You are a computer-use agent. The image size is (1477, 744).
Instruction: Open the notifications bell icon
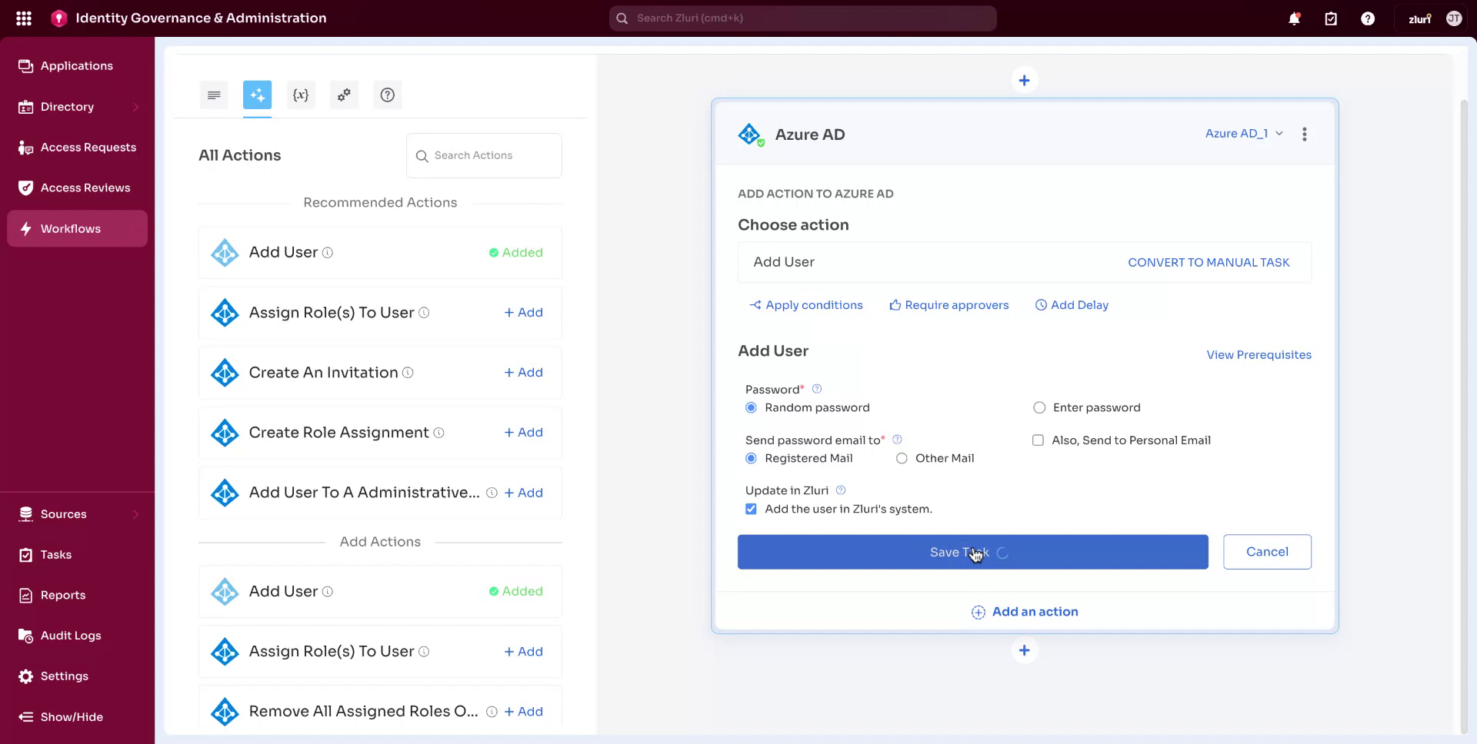1293,18
